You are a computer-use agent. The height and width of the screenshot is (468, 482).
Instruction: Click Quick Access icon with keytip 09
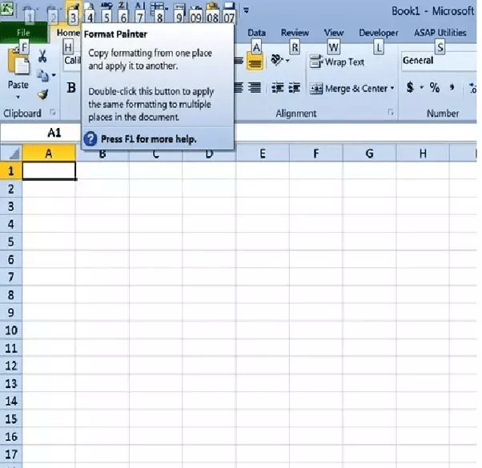pos(196,7)
